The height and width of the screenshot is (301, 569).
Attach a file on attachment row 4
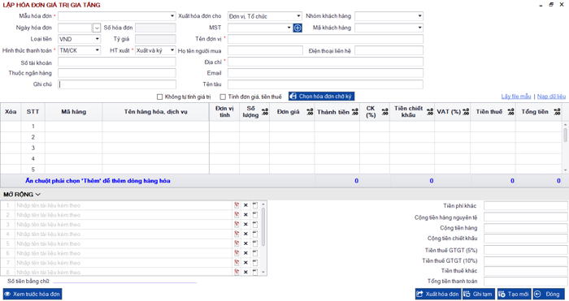coord(237,234)
